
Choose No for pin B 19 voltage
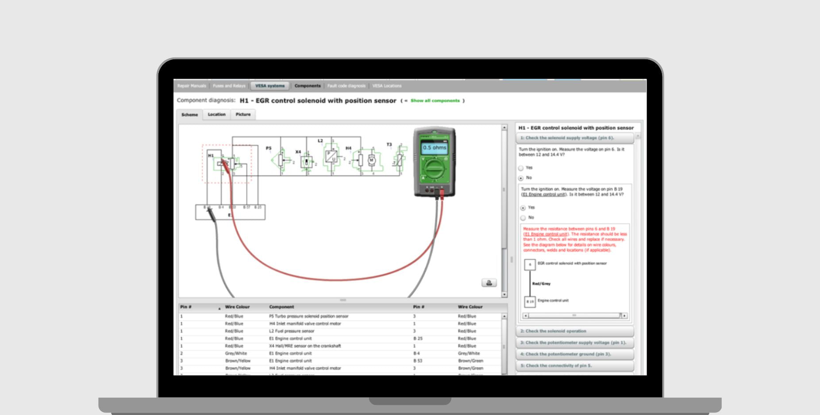pos(523,218)
